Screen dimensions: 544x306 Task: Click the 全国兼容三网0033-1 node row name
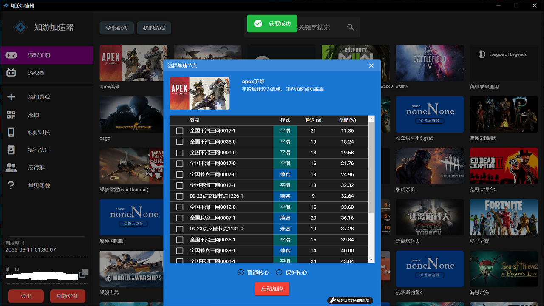click(x=212, y=251)
